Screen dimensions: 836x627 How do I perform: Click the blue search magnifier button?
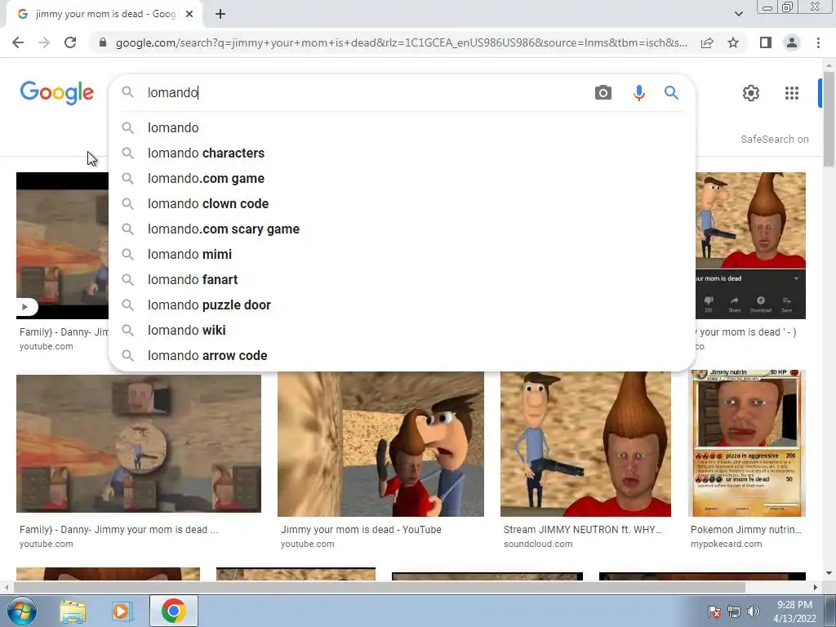pyautogui.click(x=671, y=93)
